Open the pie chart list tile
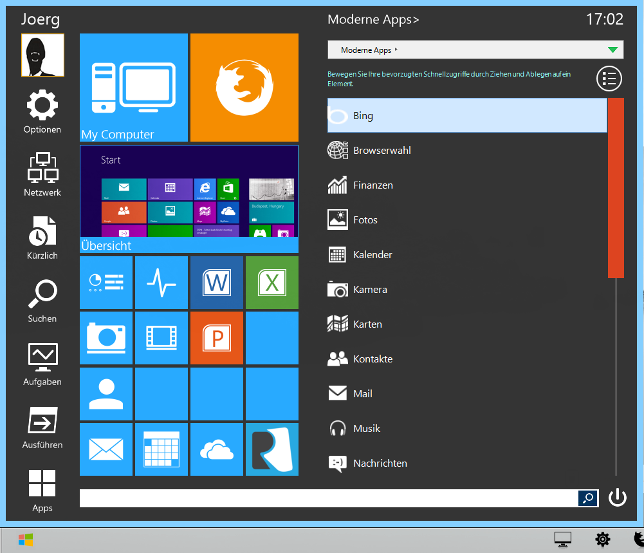The width and height of the screenshot is (644, 553). tap(106, 283)
